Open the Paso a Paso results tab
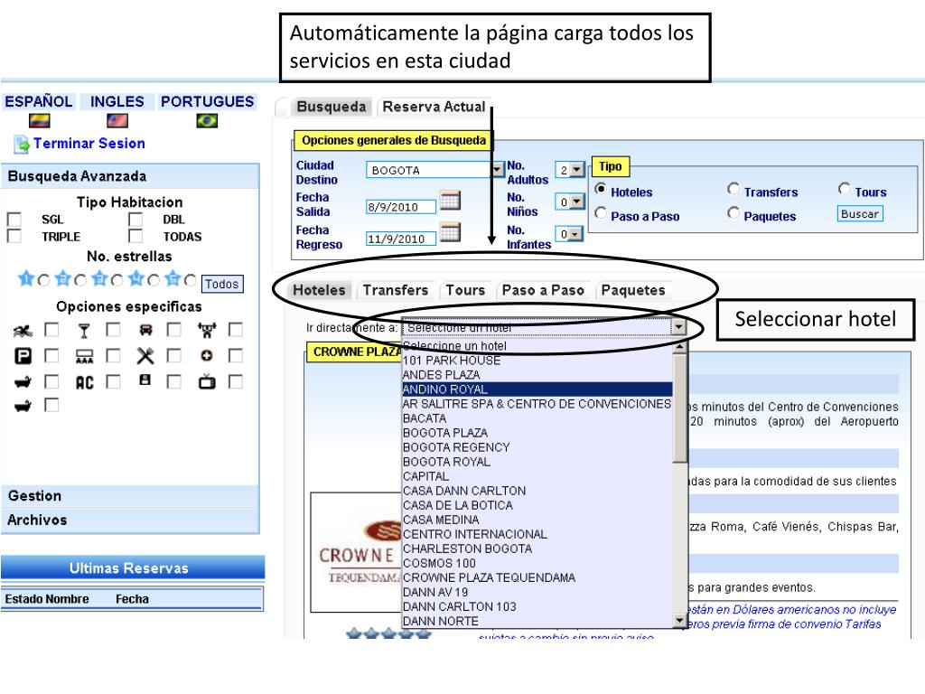 coord(543,290)
